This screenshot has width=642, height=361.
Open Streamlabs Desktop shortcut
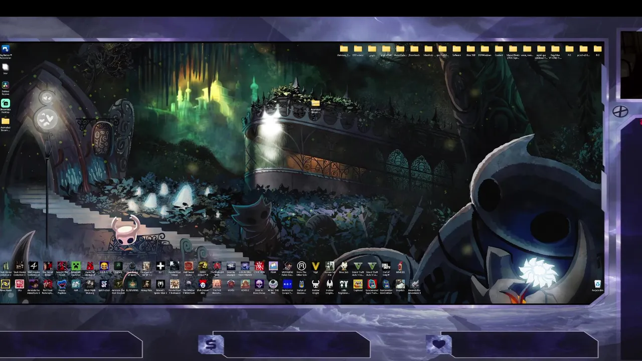(x=5, y=106)
